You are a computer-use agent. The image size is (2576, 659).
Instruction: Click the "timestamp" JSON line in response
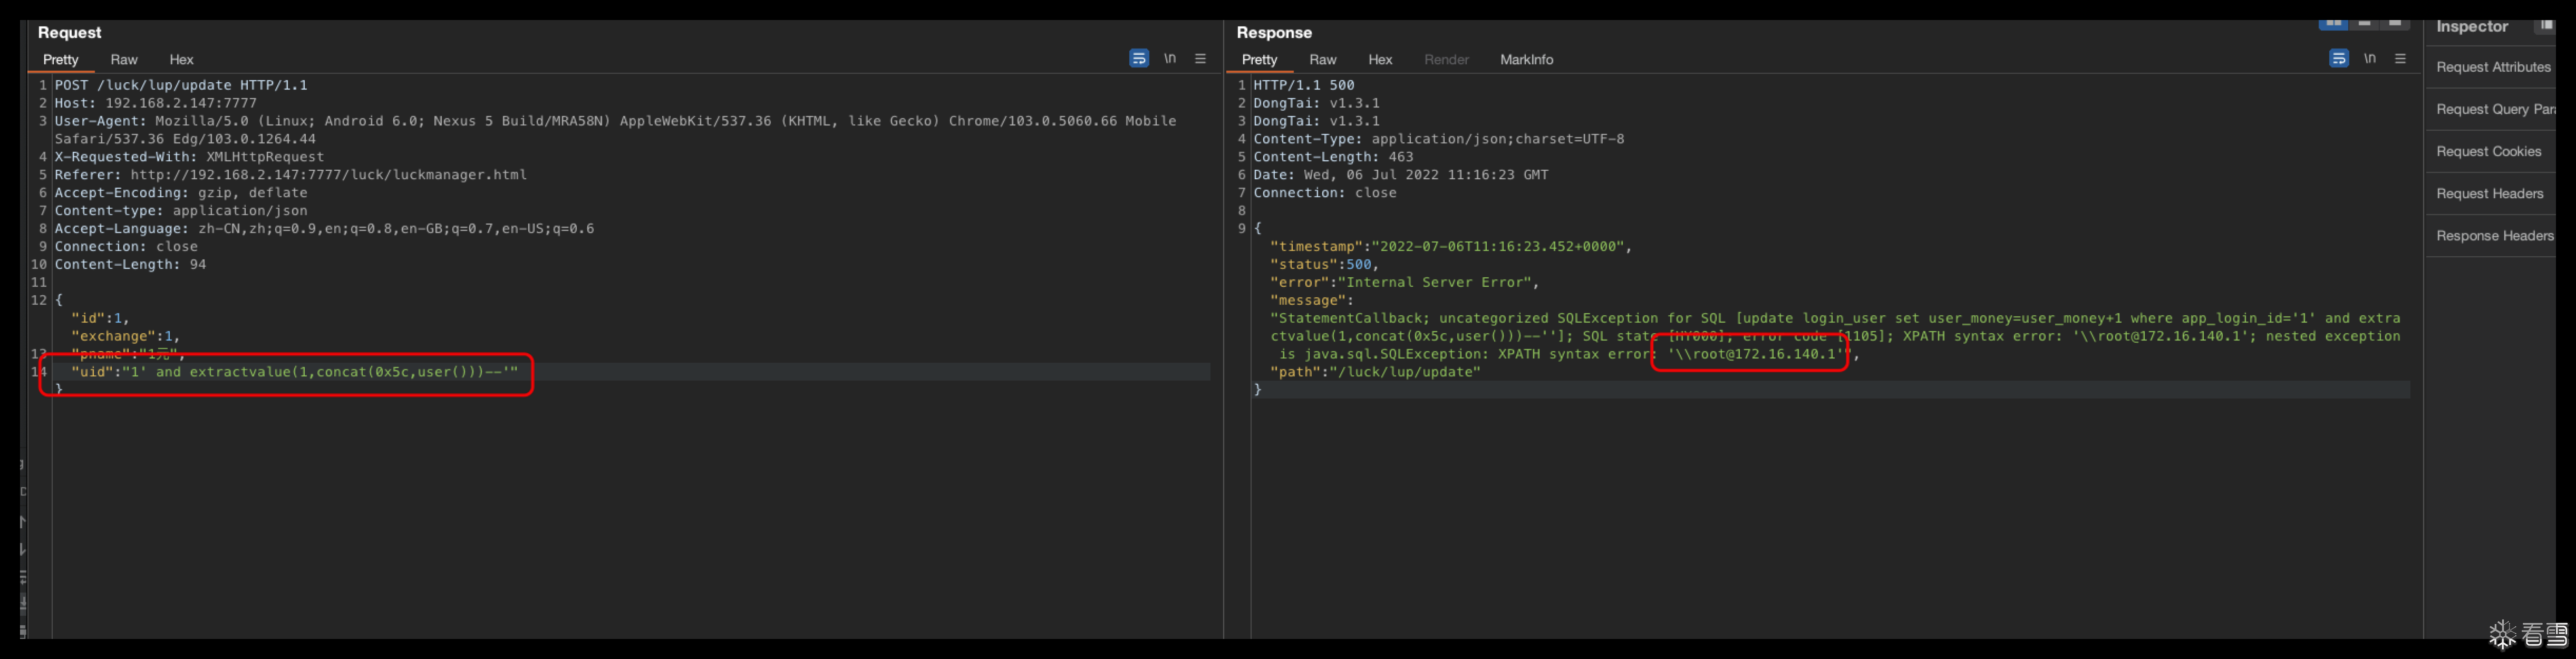click(x=1451, y=247)
